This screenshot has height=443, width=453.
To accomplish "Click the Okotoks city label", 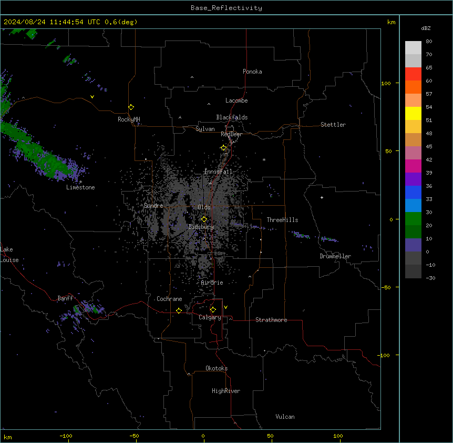I will [x=217, y=368].
